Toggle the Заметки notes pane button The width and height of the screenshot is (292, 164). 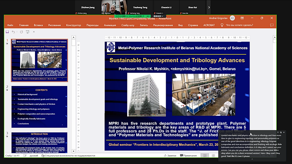170,156
